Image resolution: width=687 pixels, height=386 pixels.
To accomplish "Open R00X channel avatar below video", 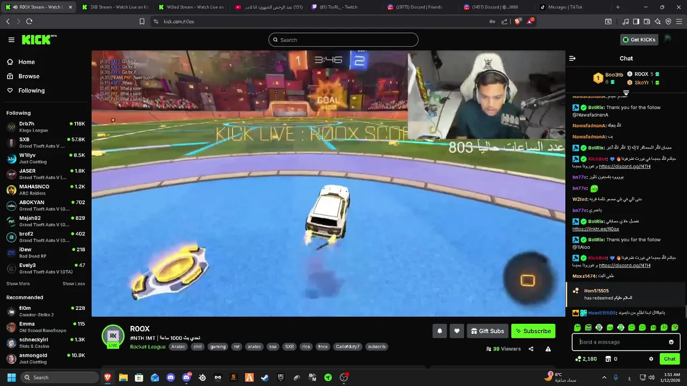I will pyautogui.click(x=113, y=336).
